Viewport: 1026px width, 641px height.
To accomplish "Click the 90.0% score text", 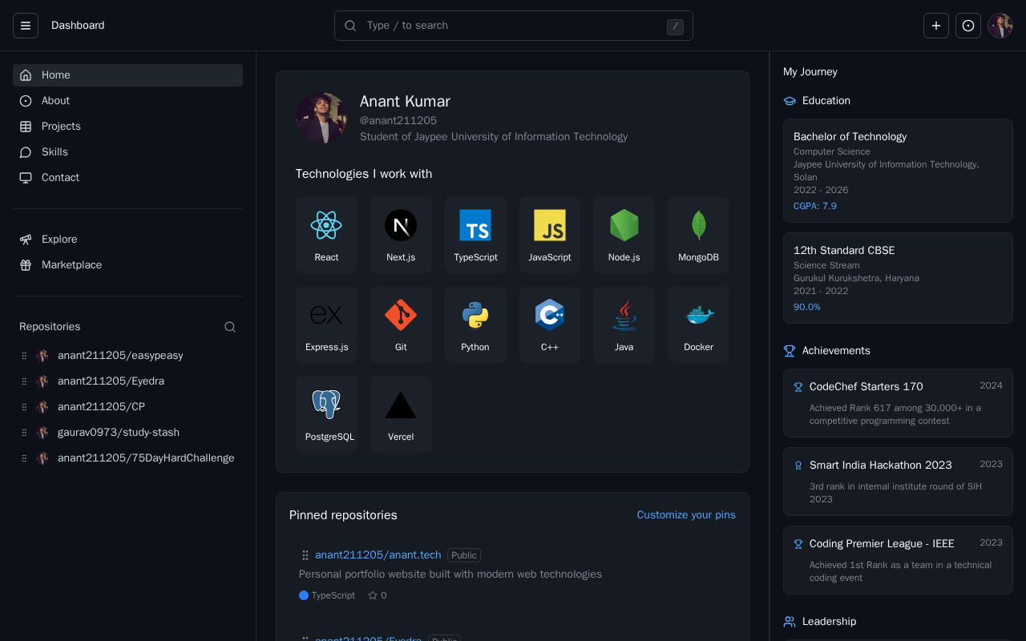I will [807, 307].
